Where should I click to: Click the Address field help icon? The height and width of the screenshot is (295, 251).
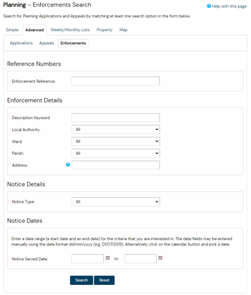point(68,165)
